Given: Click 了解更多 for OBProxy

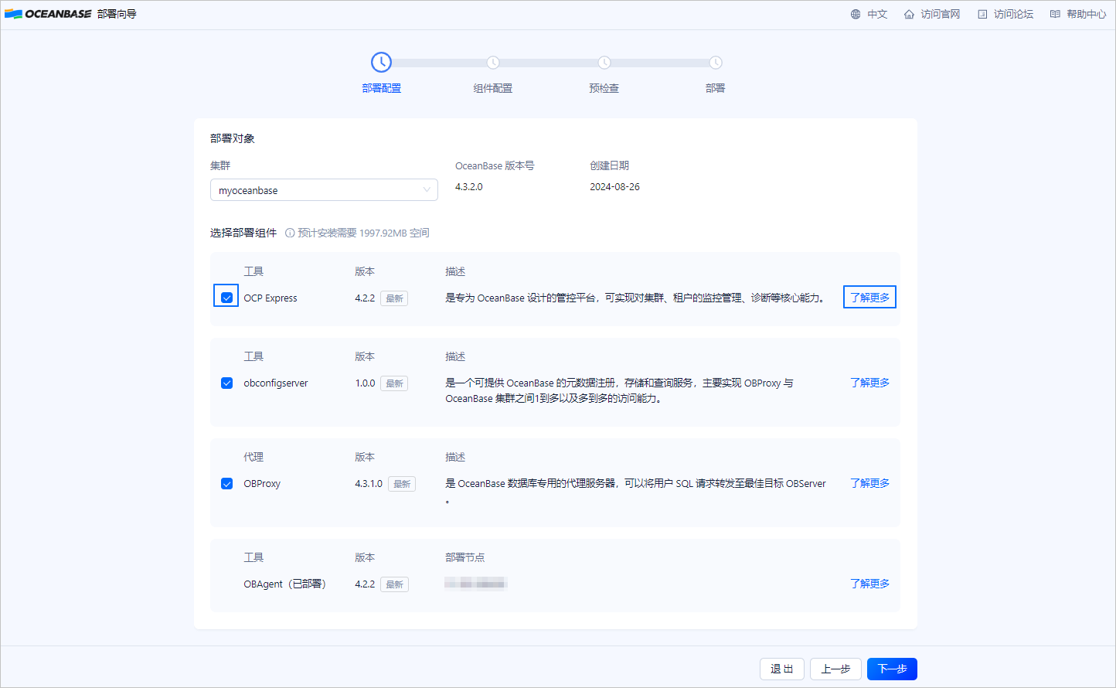Looking at the screenshot, I should (869, 483).
